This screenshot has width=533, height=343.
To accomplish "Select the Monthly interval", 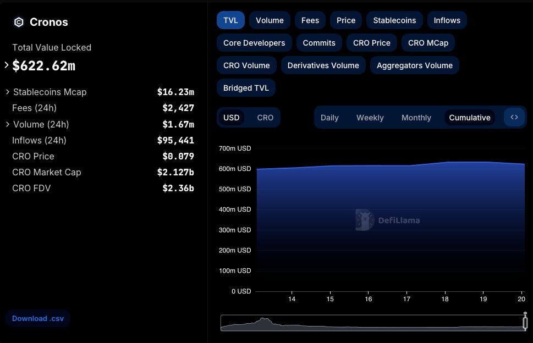I will 416,118.
